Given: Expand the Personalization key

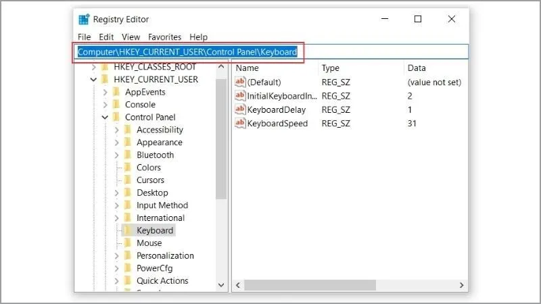Looking at the screenshot, I should pos(116,256).
